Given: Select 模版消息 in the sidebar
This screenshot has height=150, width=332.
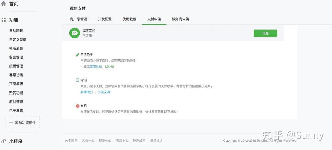Looking at the screenshot, I should (x=16, y=49).
